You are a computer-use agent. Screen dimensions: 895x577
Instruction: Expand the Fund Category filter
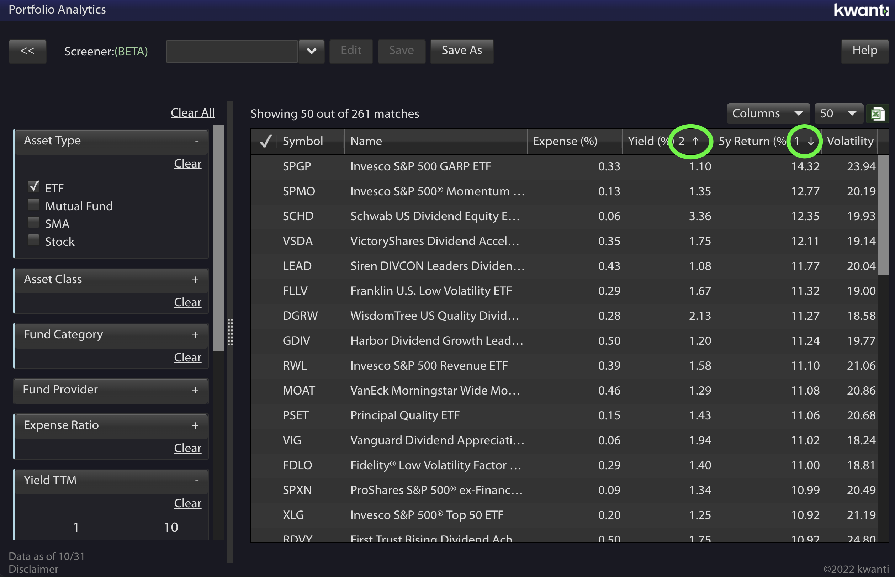point(112,335)
